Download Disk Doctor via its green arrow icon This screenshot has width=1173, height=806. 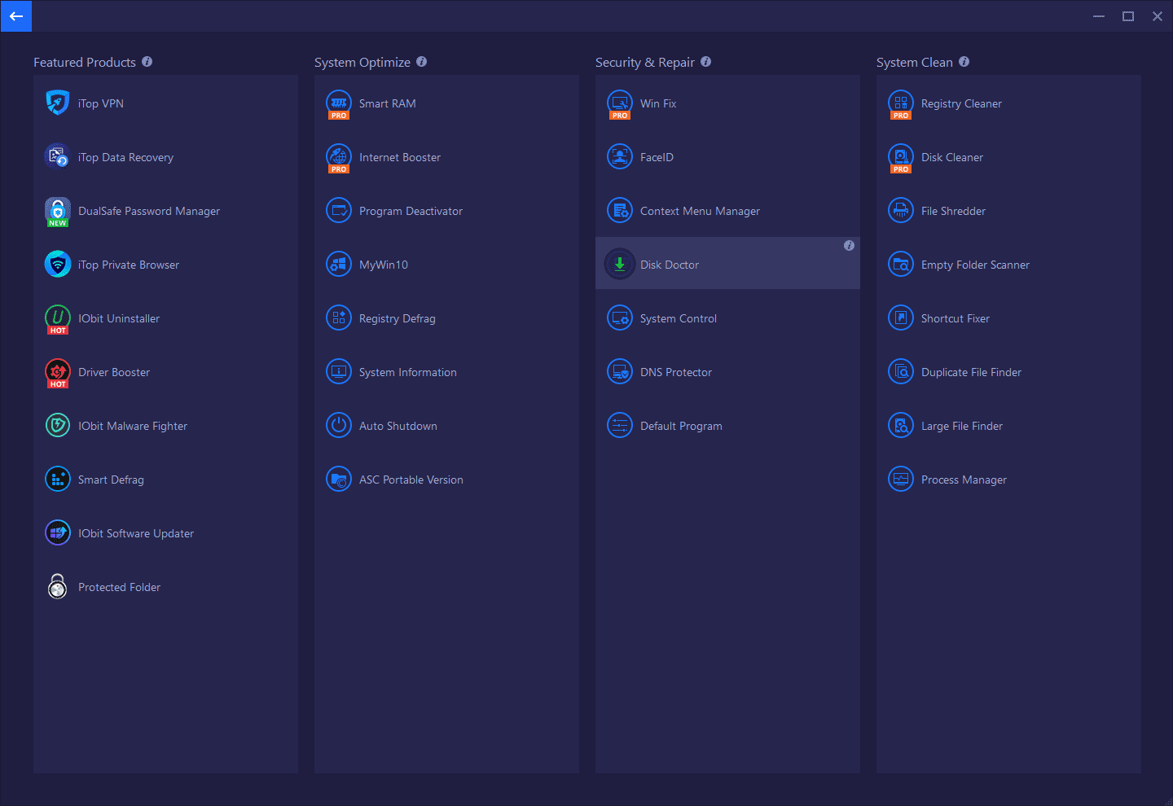620,264
